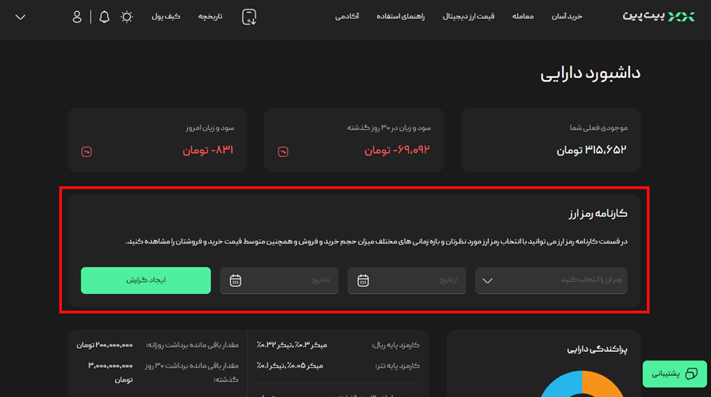Open the خرید آسان menu
Image resolution: width=711 pixels, height=397 pixels.
[x=567, y=17]
